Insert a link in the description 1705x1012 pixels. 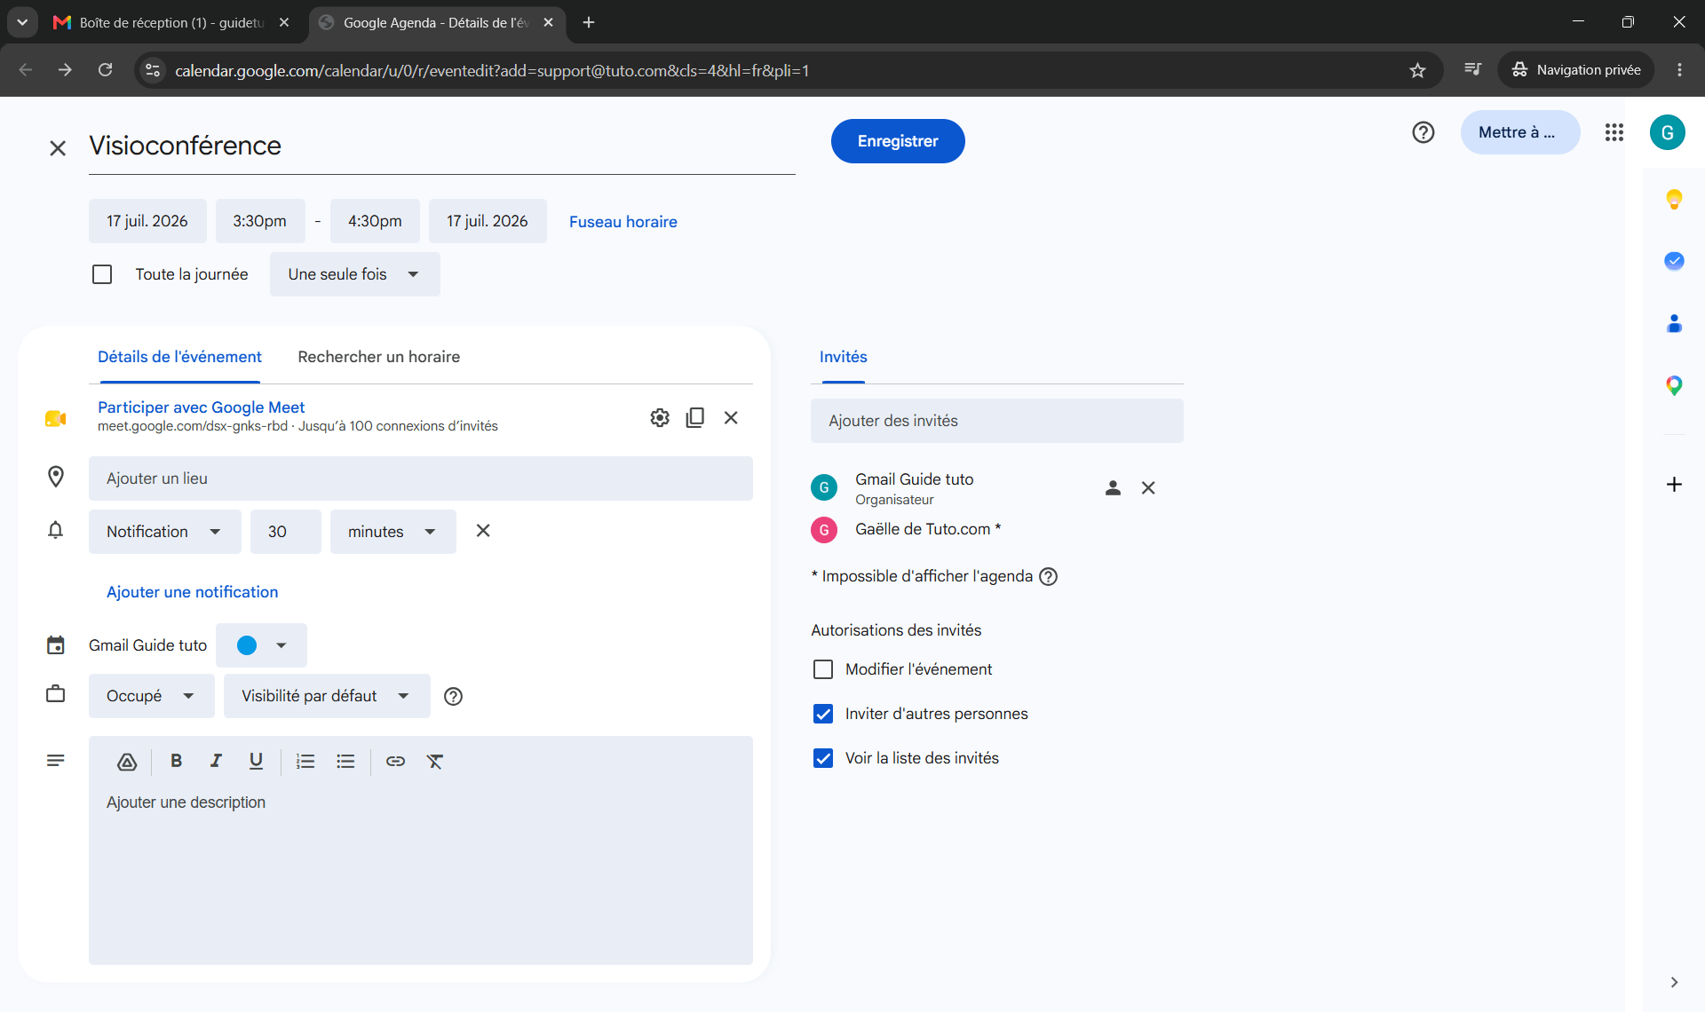(x=395, y=761)
